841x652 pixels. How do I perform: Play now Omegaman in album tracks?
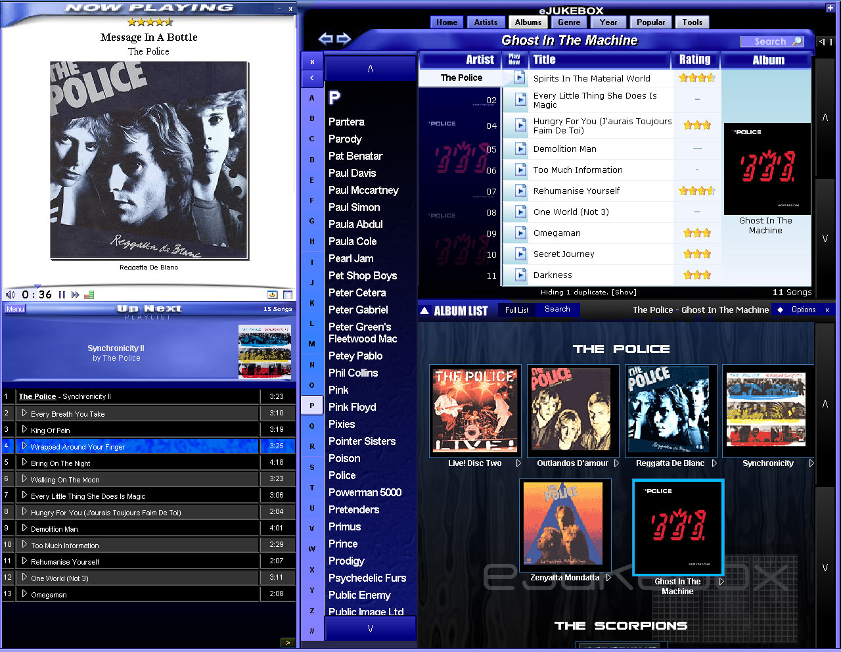(520, 233)
